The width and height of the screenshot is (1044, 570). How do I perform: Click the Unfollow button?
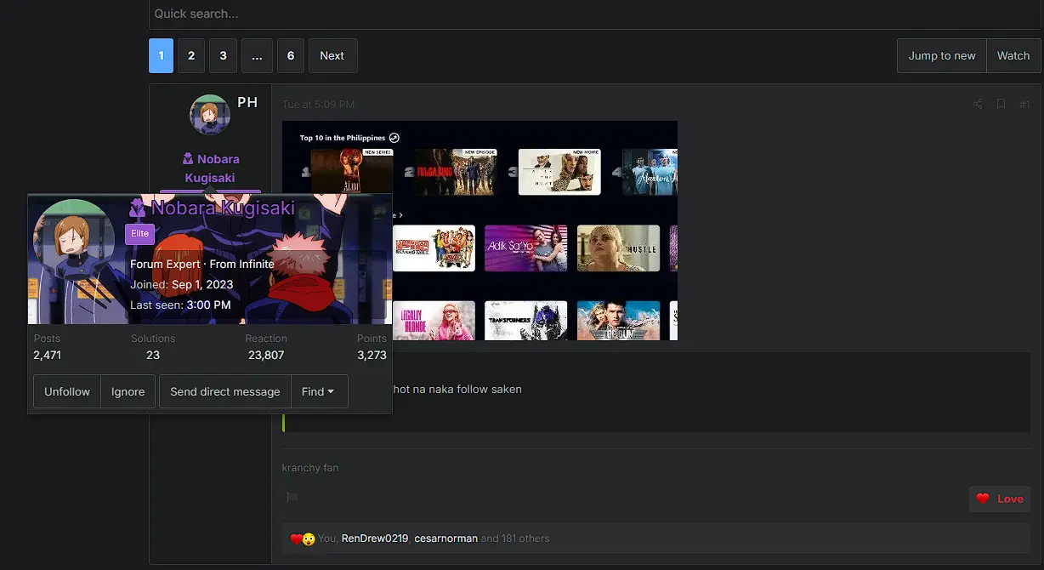click(67, 391)
